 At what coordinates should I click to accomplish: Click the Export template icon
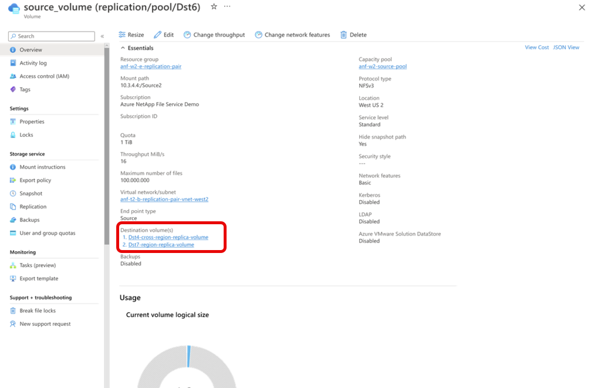click(13, 278)
